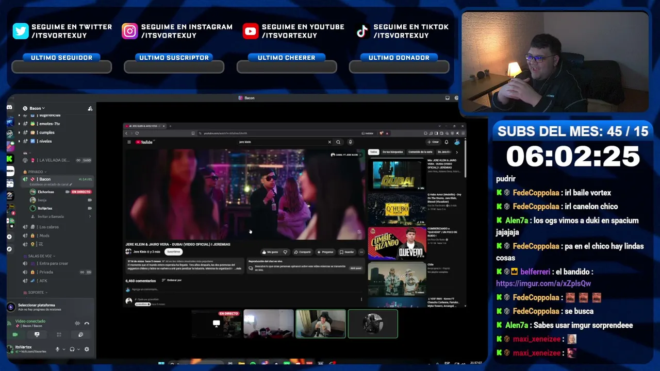
Task: Open Discord server discovery compass icon
Action: (9, 249)
